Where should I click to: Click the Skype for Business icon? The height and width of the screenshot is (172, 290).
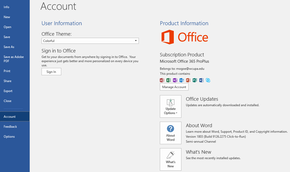coord(208,80)
